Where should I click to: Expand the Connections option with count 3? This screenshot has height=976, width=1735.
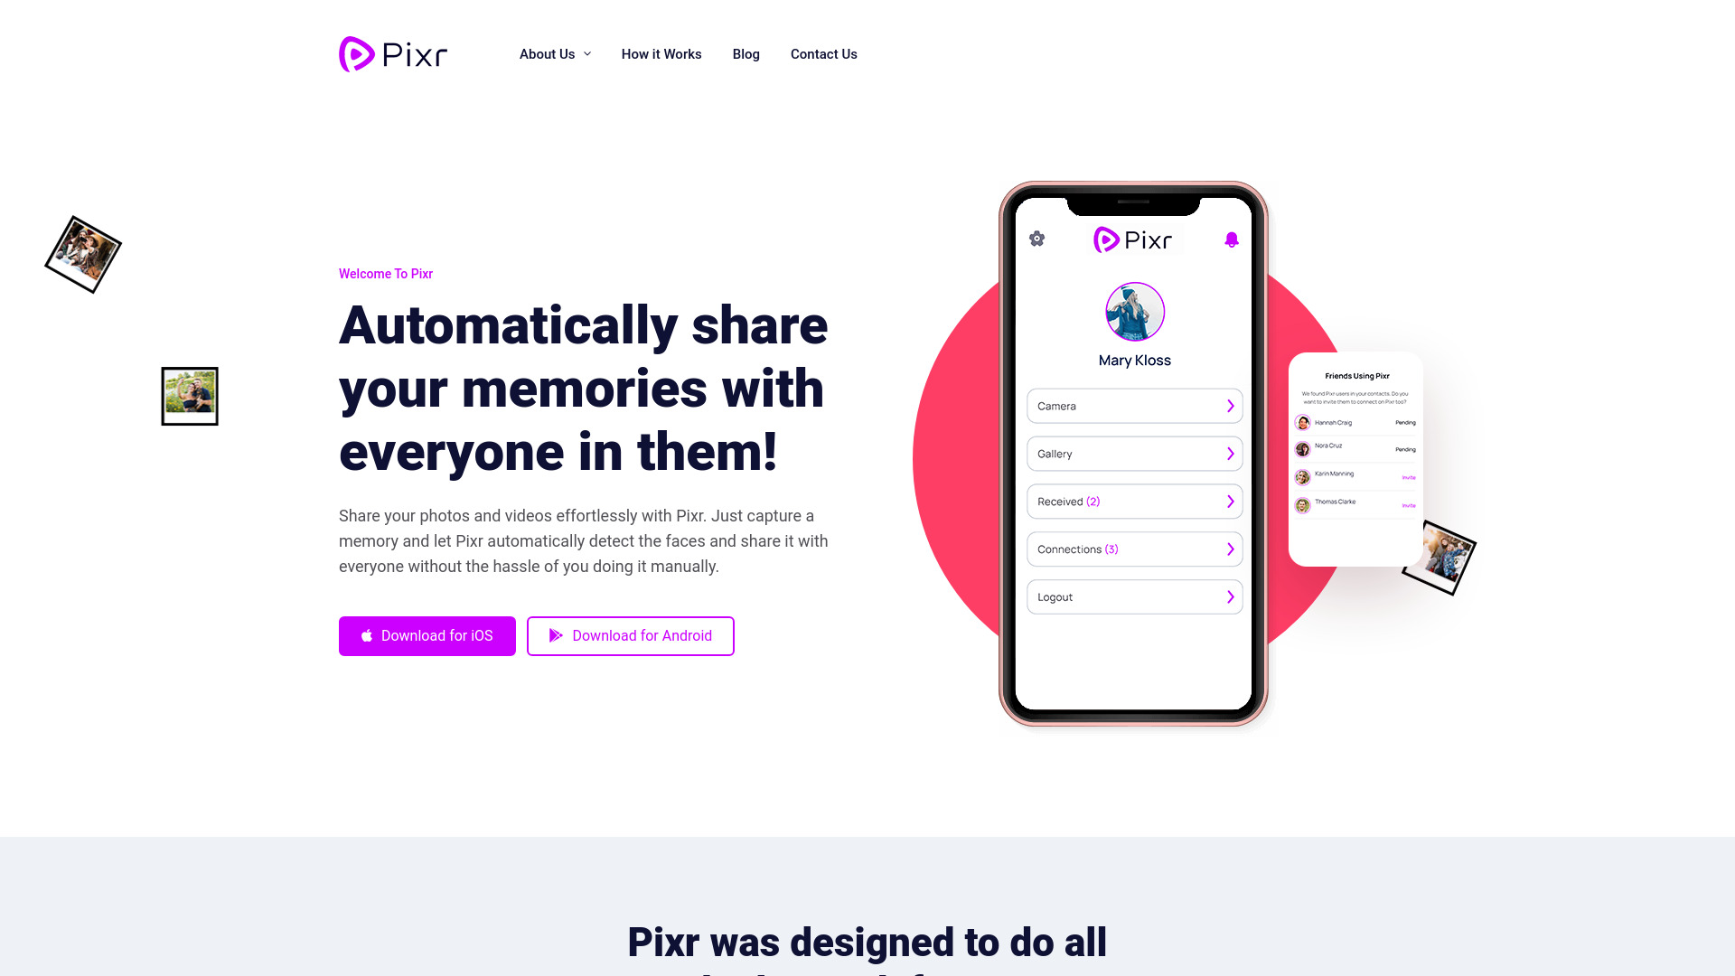point(1133,549)
